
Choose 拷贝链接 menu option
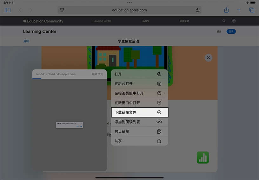point(139,131)
